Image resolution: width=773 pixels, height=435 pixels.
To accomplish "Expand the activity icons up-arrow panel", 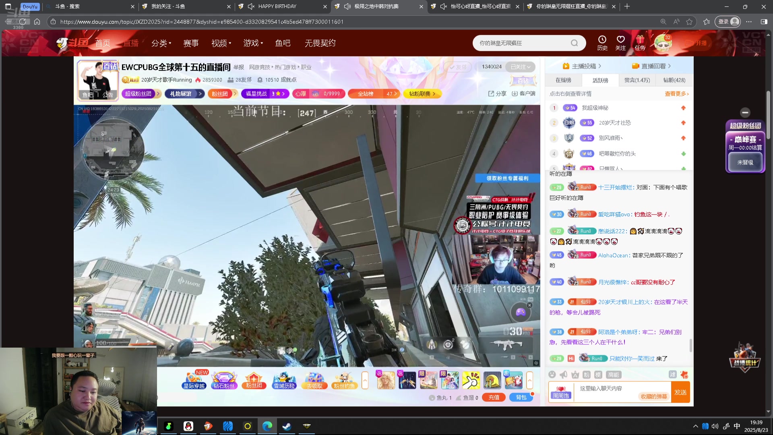I will point(365,380).
